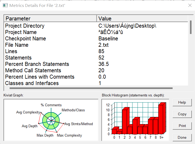Select the Checkpoint Name Baseline row
This screenshot has width=195, height=144.
click(x=96, y=39)
